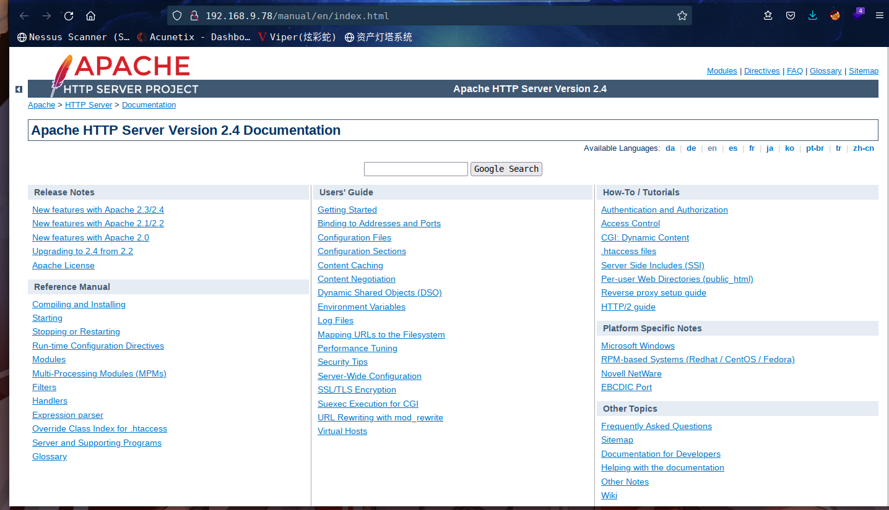889x510 pixels.
Task: Reload the page with the refresh icon
Action: (69, 15)
